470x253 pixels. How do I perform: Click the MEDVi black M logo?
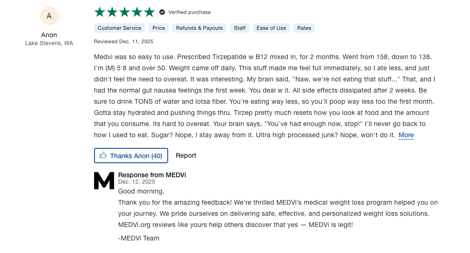point(104,180)
